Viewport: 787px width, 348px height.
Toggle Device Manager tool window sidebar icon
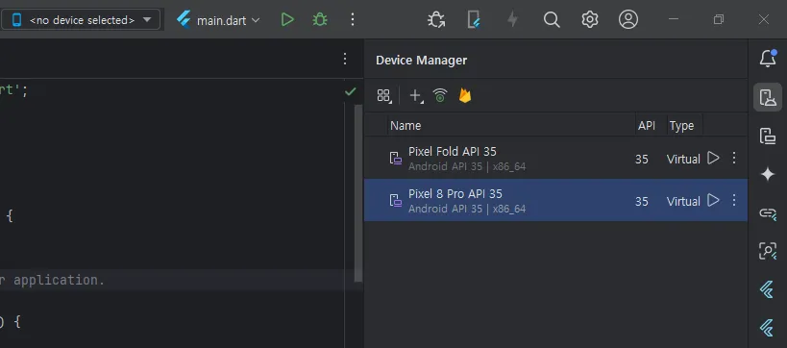point(768,97)
